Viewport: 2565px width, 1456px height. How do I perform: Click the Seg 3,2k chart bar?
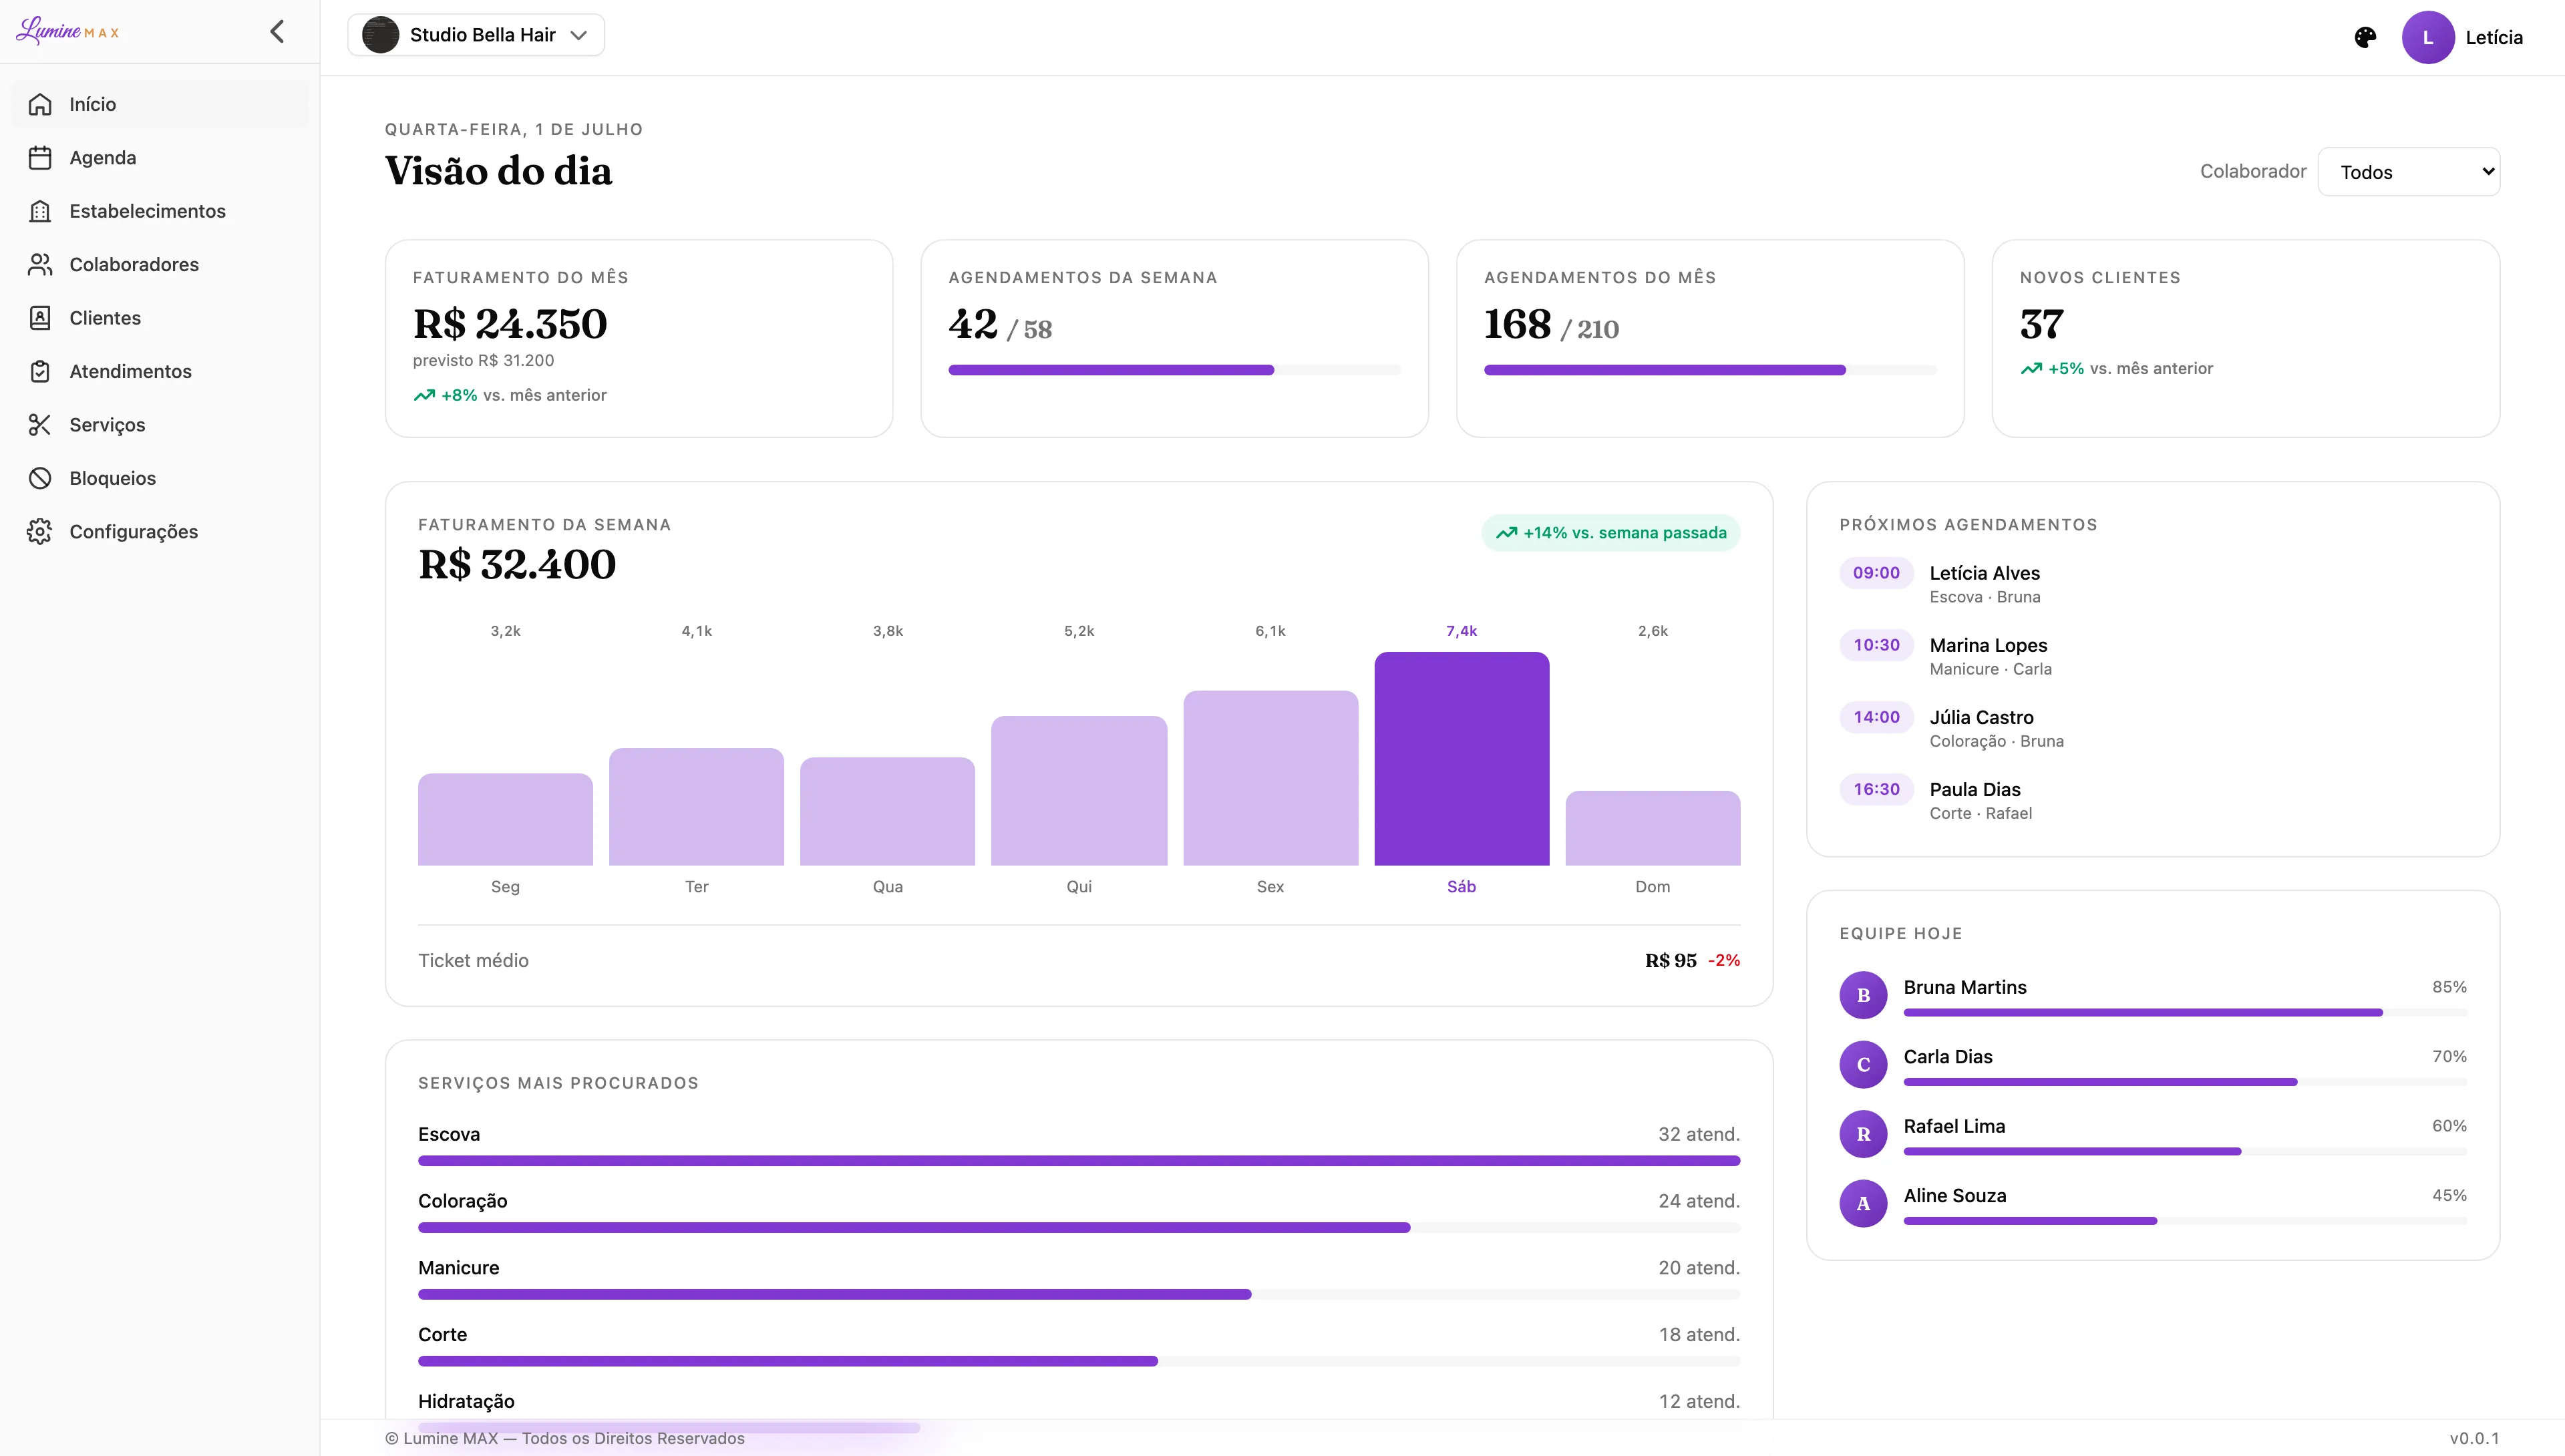505,819
